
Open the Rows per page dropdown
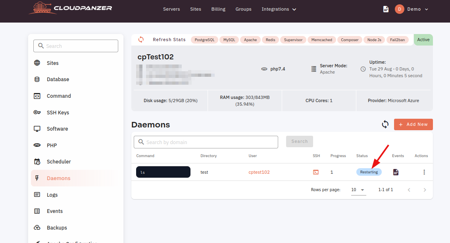click(358, 190)
